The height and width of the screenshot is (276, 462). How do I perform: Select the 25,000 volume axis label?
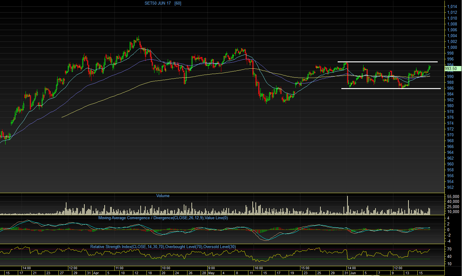pos(453,207)
